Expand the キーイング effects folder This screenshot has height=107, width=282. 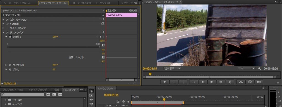pos(6,104)
